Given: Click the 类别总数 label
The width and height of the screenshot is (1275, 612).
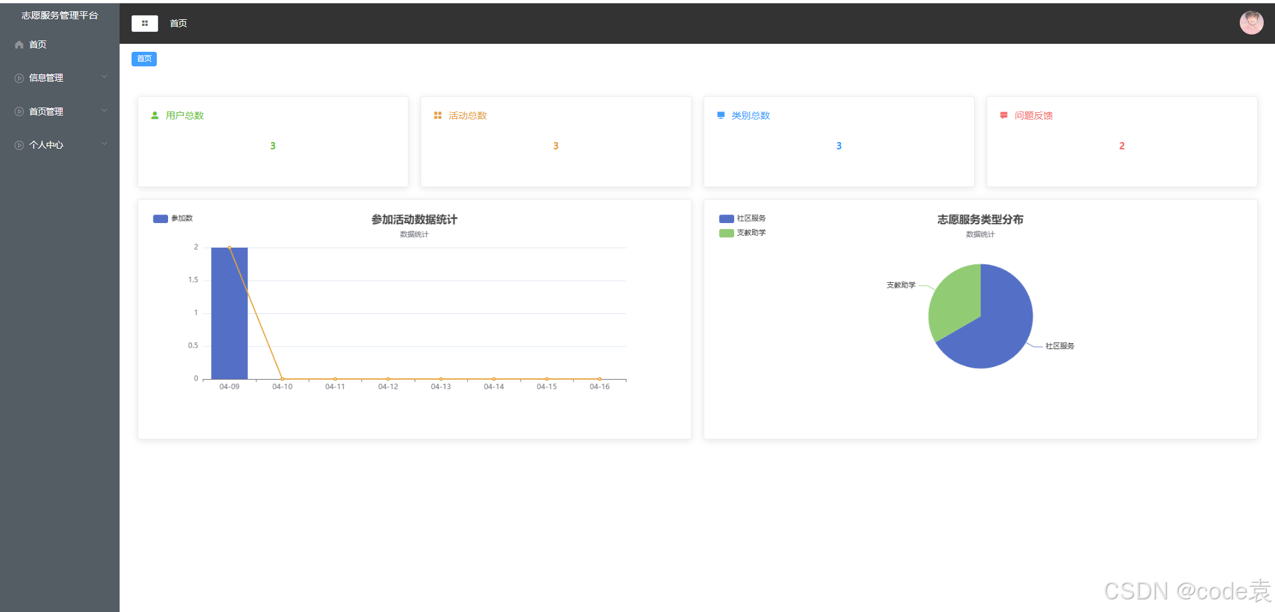Looking at the screenshot, I should pyautogui.click(x=751, y=115).
